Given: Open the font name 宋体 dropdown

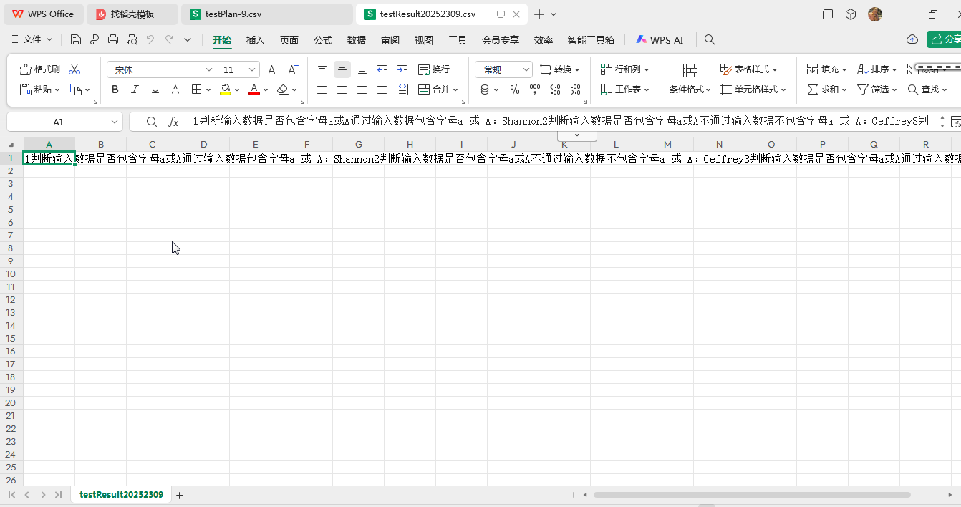Looking at the screenshot, I should (x=209, y=69).
